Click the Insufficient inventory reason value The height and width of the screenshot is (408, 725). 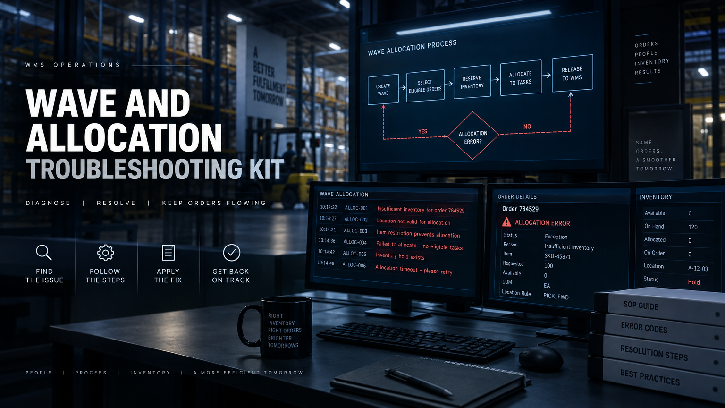[x=569, y=247]
